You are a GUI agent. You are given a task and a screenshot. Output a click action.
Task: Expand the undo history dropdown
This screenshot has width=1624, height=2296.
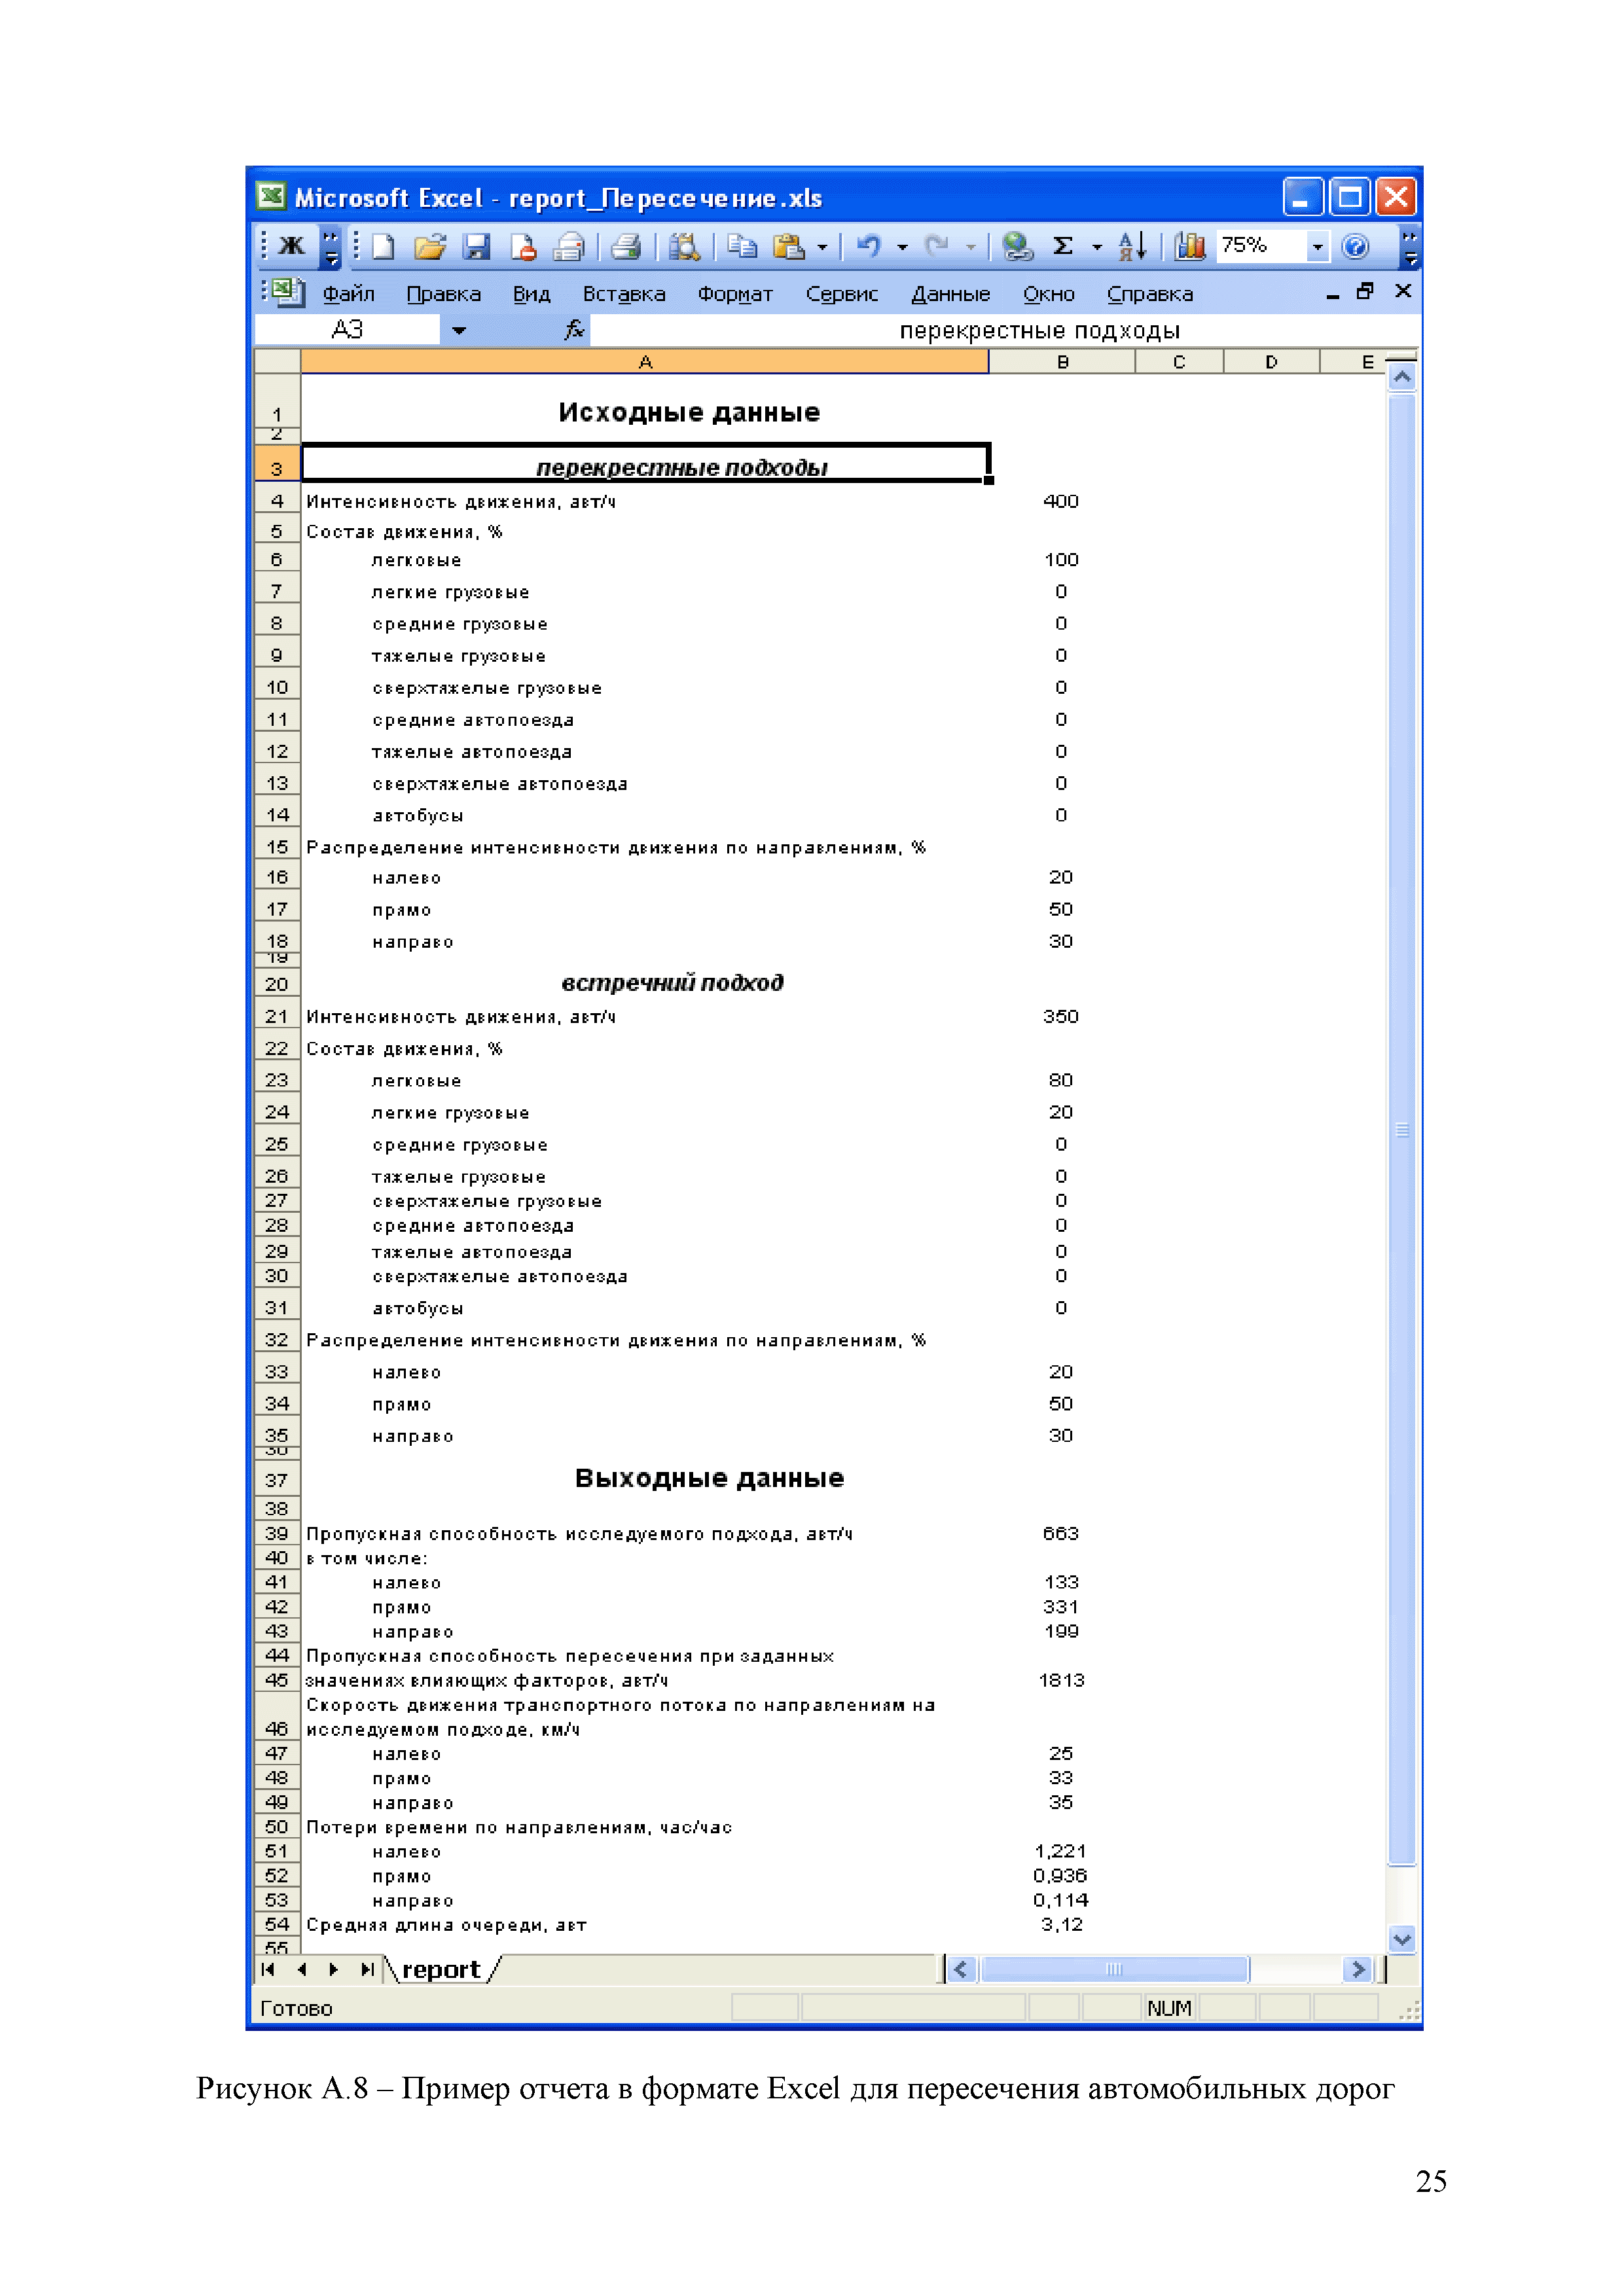coord(902,247)
